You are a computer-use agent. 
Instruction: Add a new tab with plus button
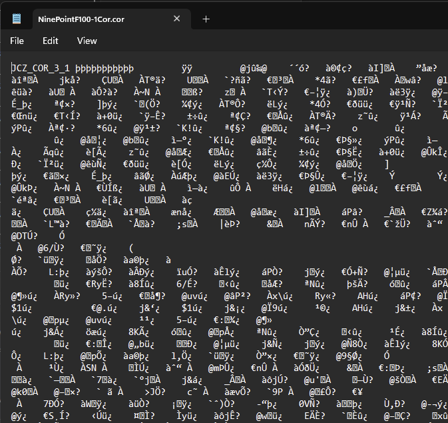206,19
